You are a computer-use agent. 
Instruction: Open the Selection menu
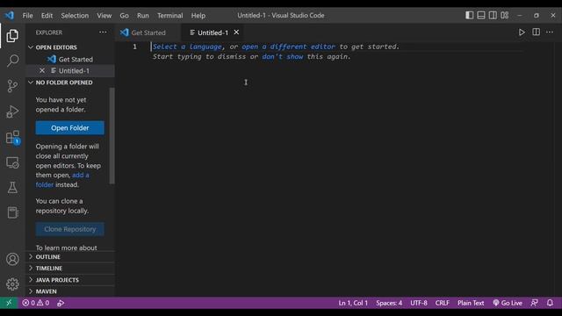75,16
